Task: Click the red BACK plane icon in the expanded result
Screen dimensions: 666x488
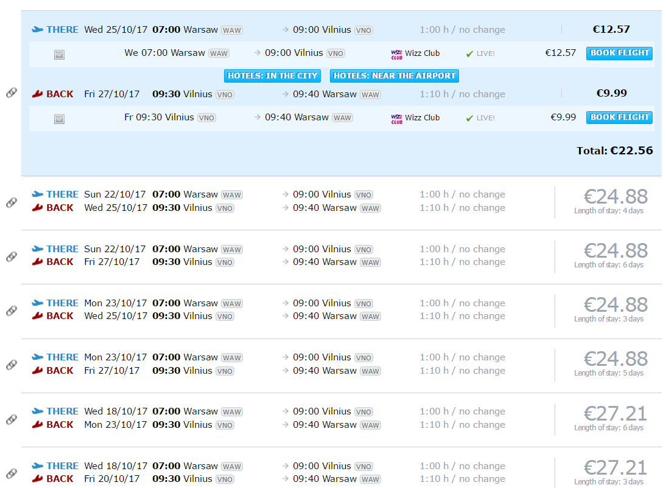Action: [x=37, y=94]
